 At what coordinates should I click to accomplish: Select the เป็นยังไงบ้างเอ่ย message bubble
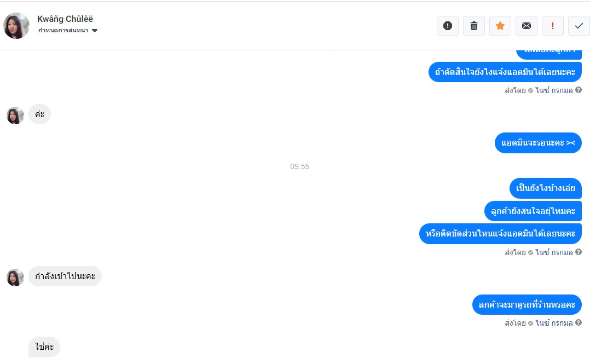coord(546,188)
